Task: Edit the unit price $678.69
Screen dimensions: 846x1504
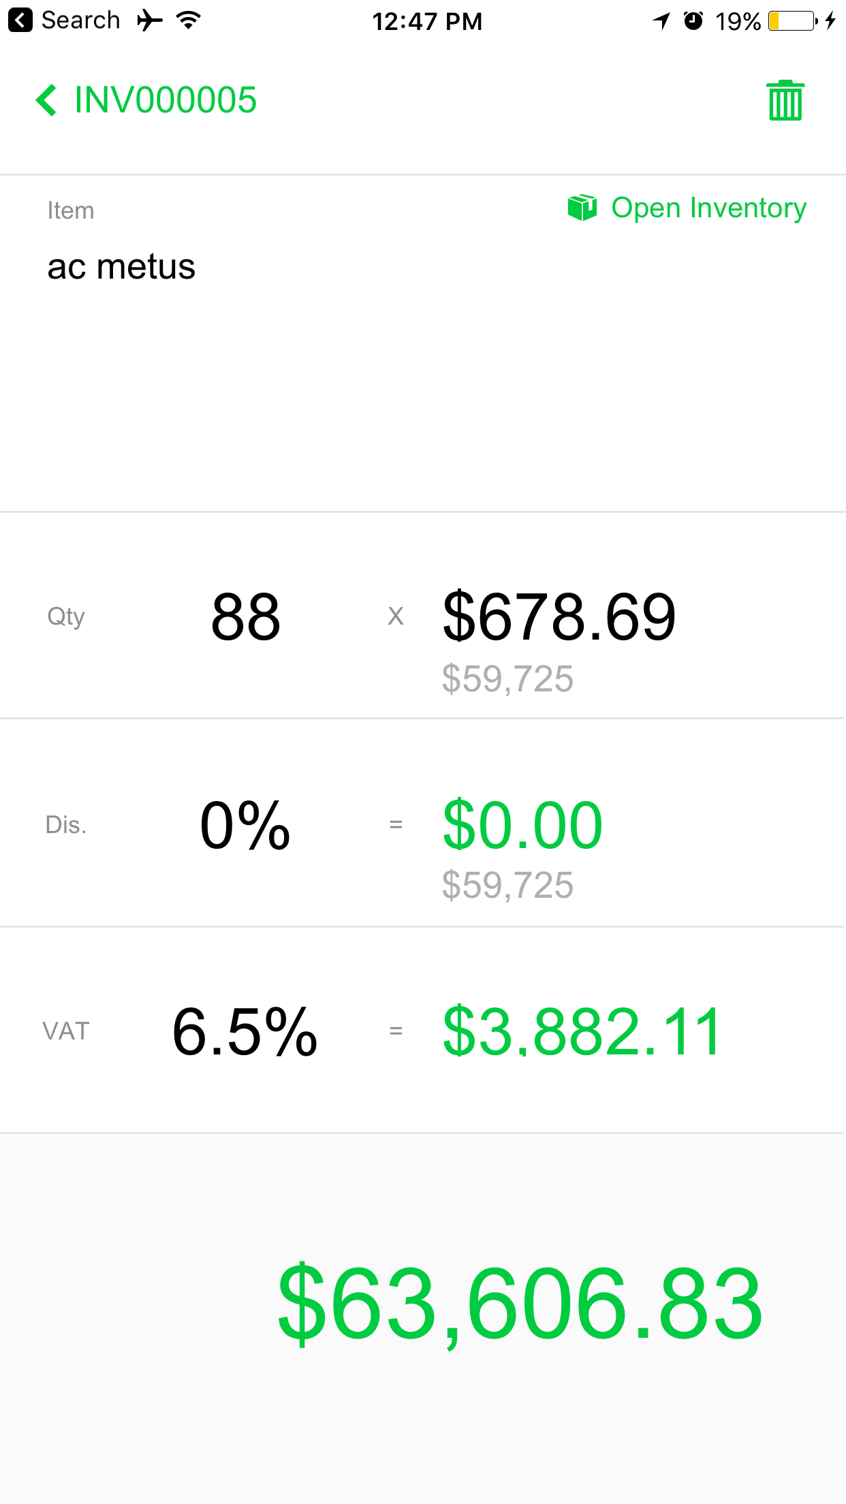Action: (559, 617)
